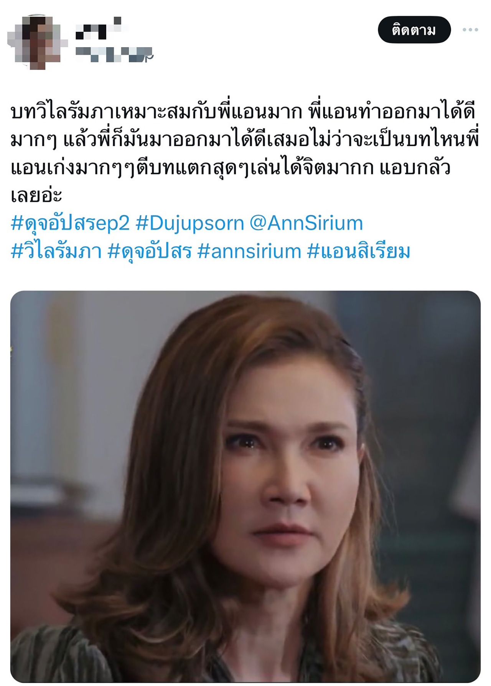The image size is (491, 686).
Task: Open the #ดุจอัปสร hashtag on second line
Action: point(150,252)
